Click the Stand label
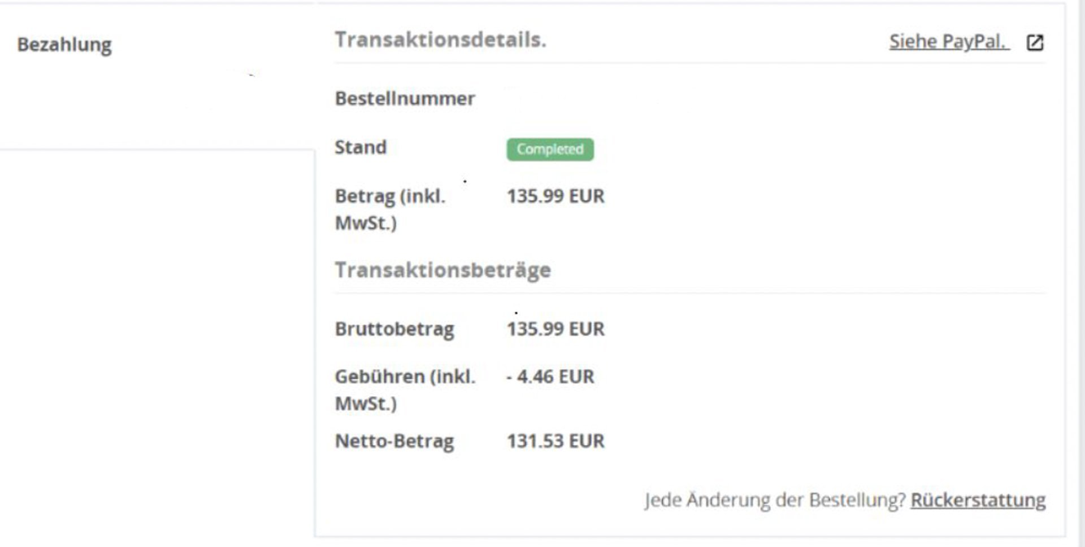Screen dimensions: 1085x547 [x=361, y=147]
